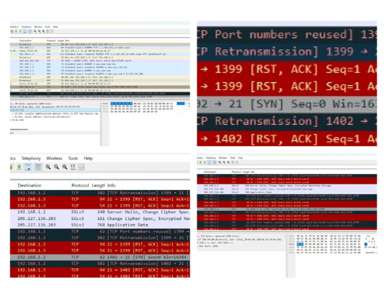The image size is (387, 299).
Task: Click normal size magnifier in ARP/DNS Wireshark window
Action: tap(43, 31)
